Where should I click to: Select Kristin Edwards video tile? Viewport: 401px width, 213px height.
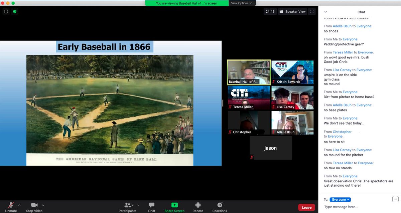click(292, 72)
